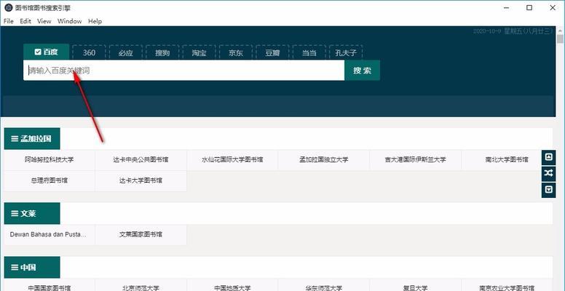
Task: Open 达卡大学图书馆 link
Action: tap(141, 180)
